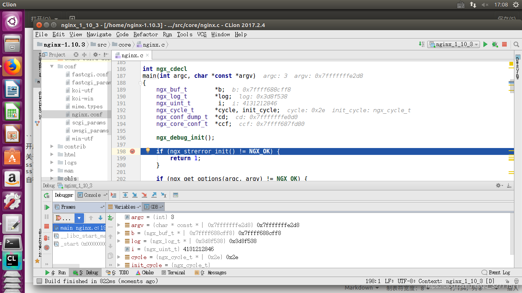Screen dimensions: 522x293
Task: Open the thread selector dropdown in Frames
Action: tap(79, 218)
